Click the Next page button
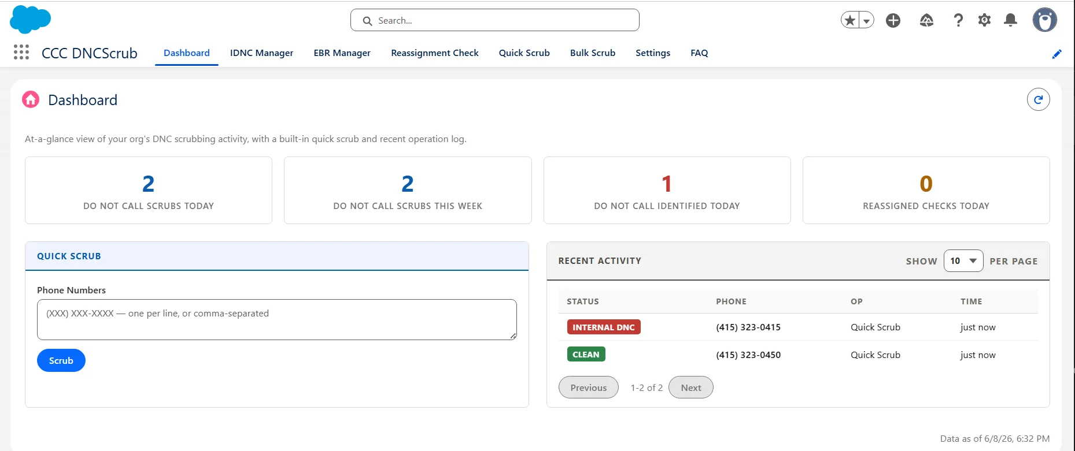Image resolution: width=1075 pixels, height=451 pixels. pos(690,387)
